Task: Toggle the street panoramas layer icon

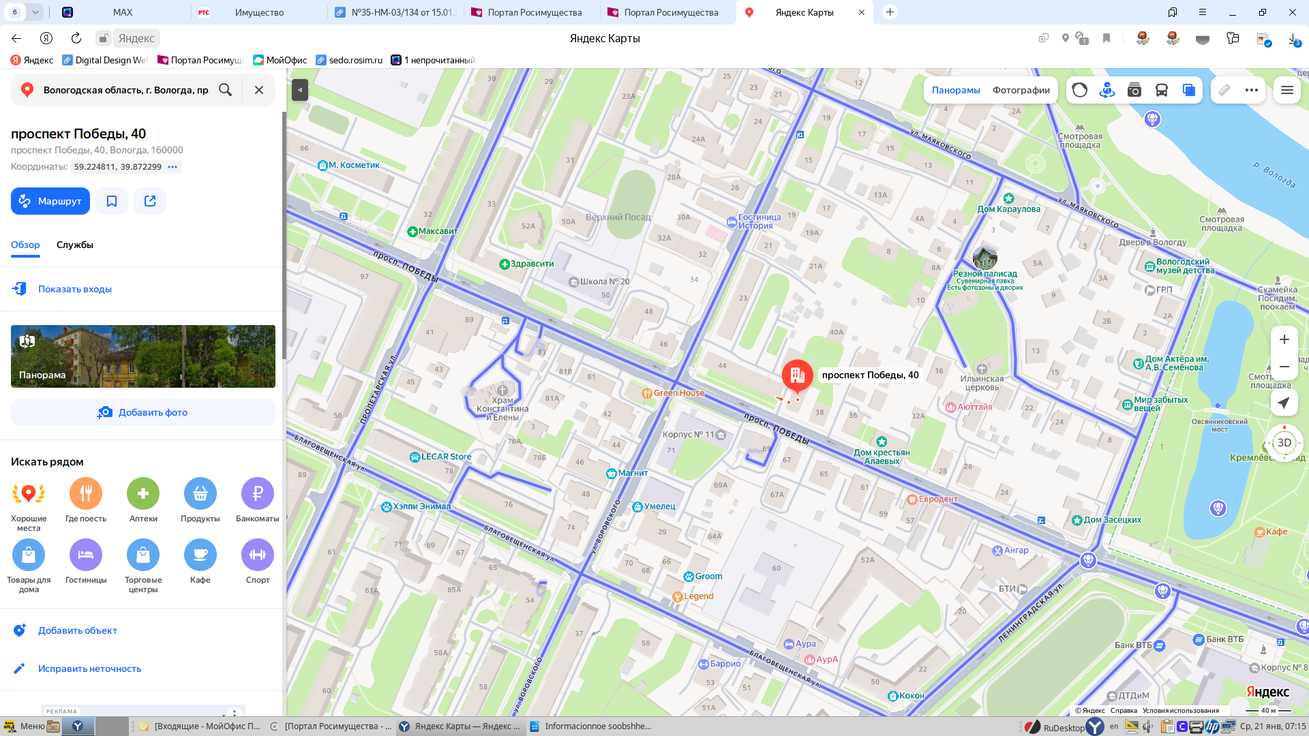Action: (x=1107, y=90)
